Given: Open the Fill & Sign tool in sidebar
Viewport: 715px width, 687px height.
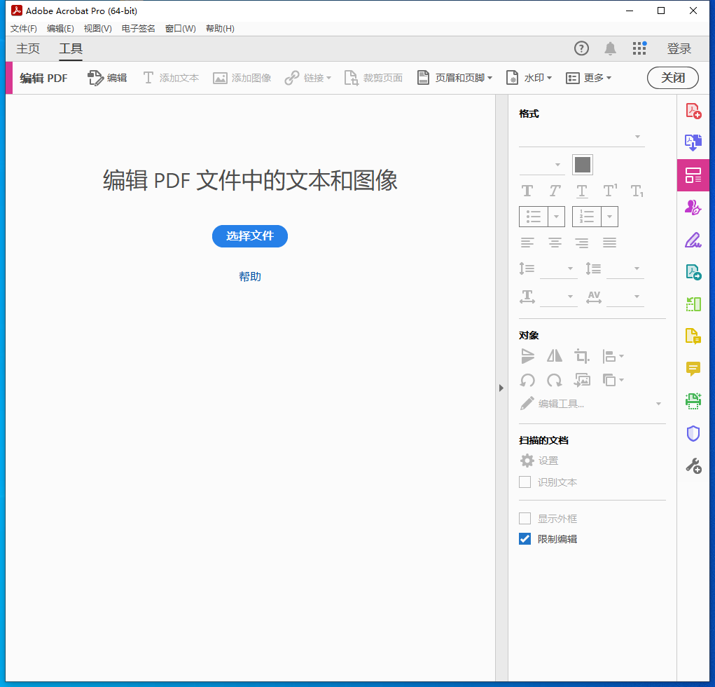Looking at the screenshot, I should (693, 240).
